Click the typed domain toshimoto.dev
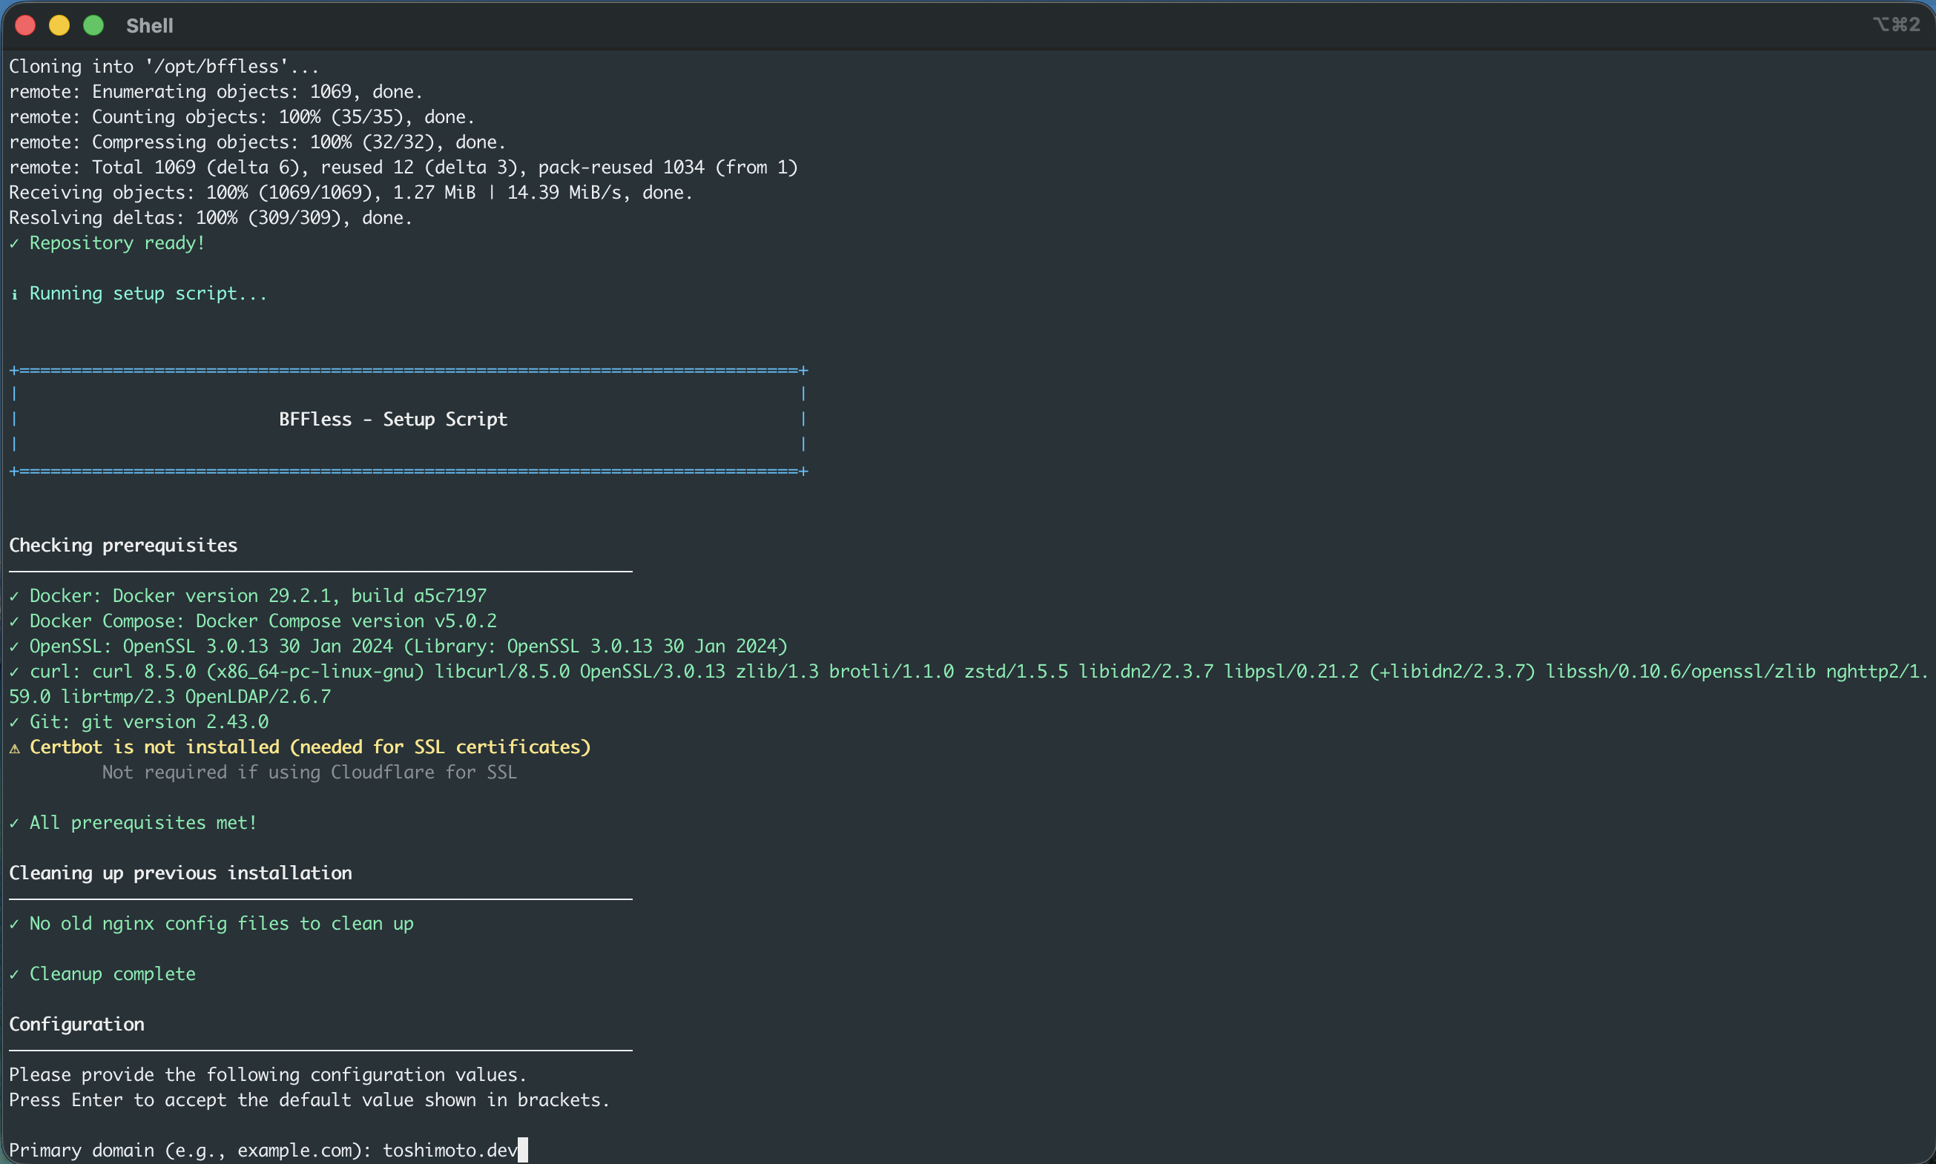This screenshot has width=1936, height=1164. pyautogui.click(x=450, y=1151)
